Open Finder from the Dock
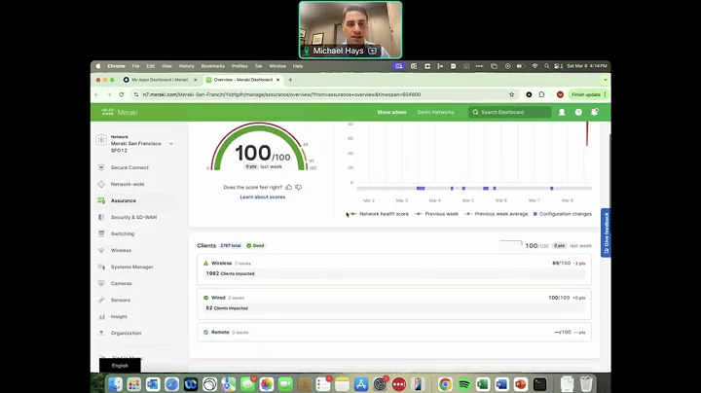 [x=115, y=384]
